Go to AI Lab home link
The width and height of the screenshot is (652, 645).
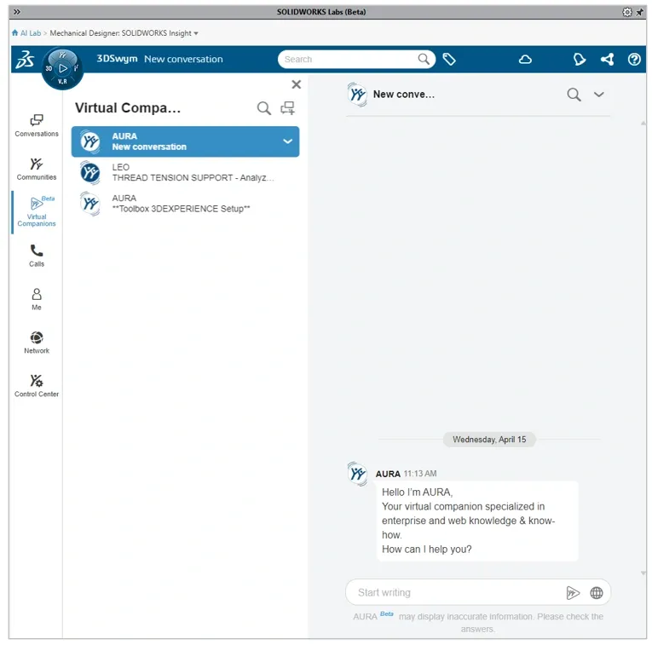click(x=26, y=33)
